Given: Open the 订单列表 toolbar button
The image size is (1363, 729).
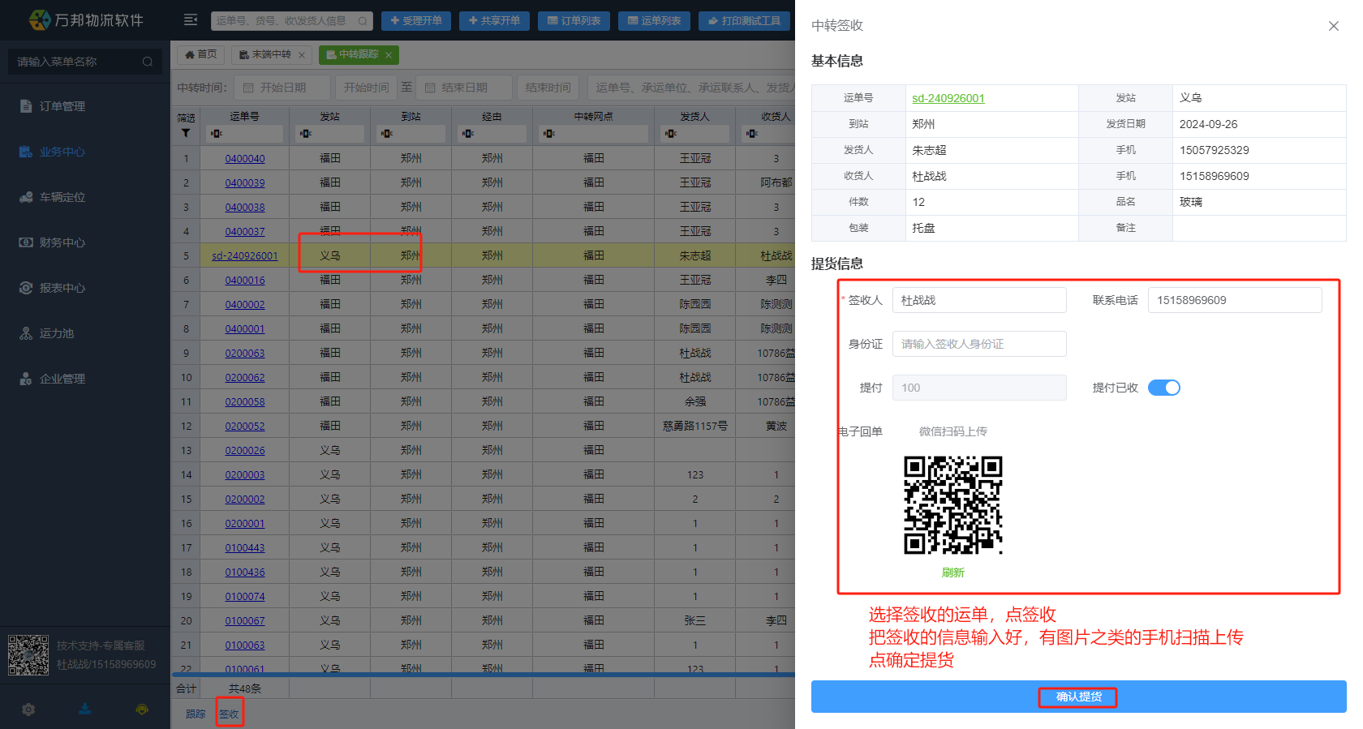Looking at the screenshot, I should tap(574, 21).
